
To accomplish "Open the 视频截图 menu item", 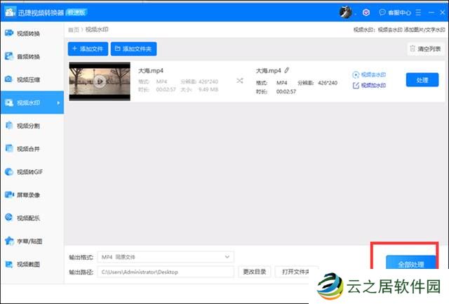I will [x=28, y=265].
